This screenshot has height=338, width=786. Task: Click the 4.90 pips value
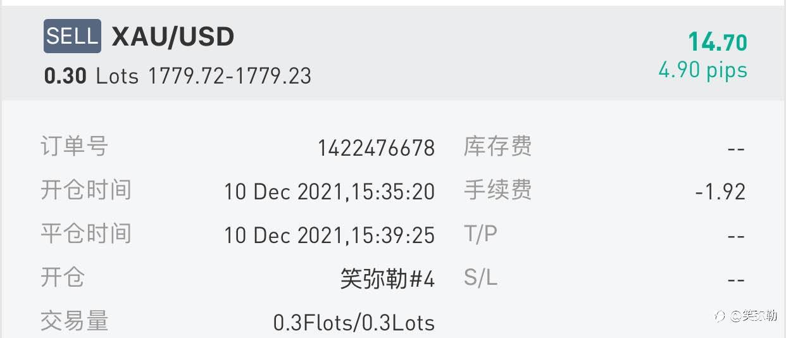(x=703, y=70)
